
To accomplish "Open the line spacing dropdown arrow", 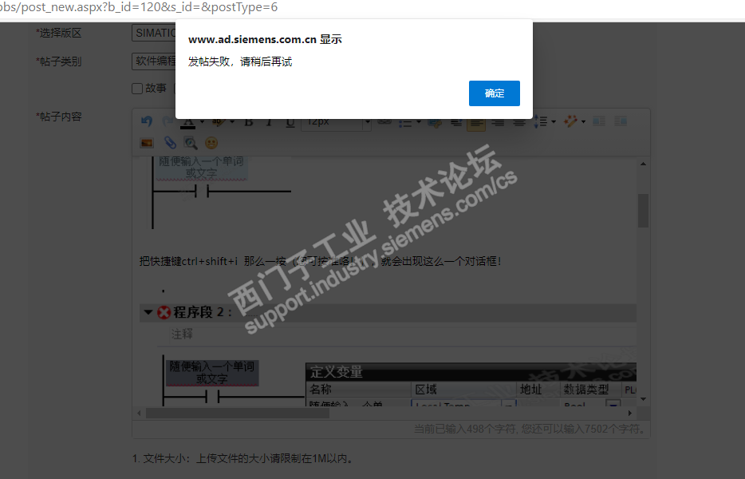I will click(554, 122).
